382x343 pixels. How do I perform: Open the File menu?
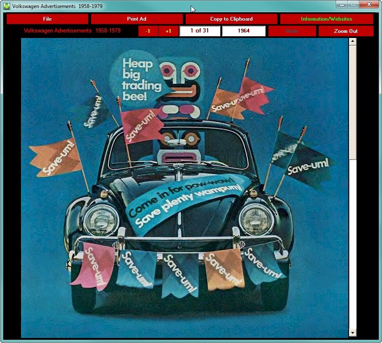coord(47,19)
